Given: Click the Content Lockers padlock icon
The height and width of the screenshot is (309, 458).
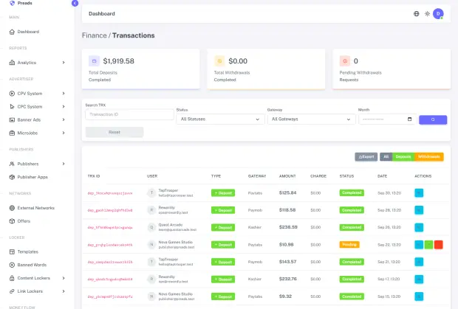Looking at the screenshot, I should coord(12,278).
